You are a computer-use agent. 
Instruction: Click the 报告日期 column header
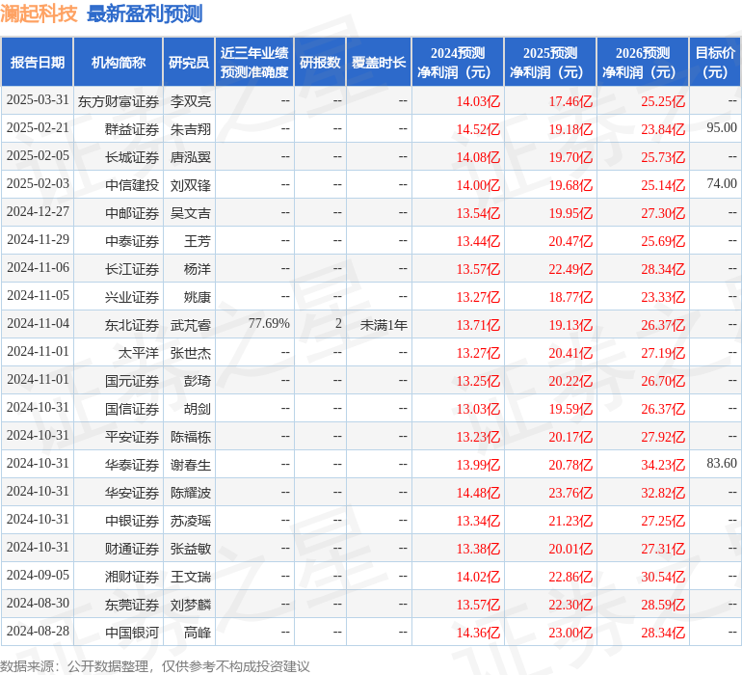coord(38,62)
